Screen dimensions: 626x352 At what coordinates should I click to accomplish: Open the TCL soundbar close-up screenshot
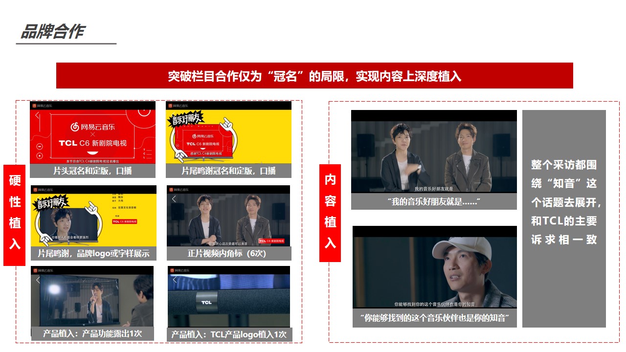[x=228, y=296]
